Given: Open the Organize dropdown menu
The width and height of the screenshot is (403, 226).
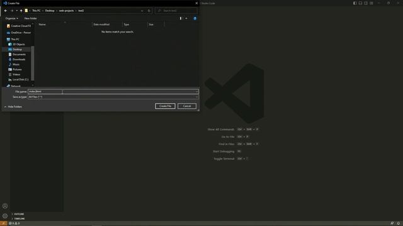Looking at the screenshot, I should pyautogui.click(x=11, y=18).
